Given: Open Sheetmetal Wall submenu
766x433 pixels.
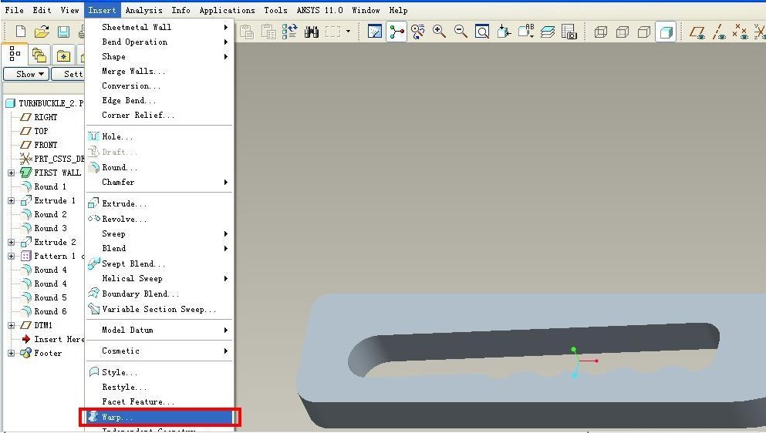Looking at the screenshot, I should coord(159,27).
